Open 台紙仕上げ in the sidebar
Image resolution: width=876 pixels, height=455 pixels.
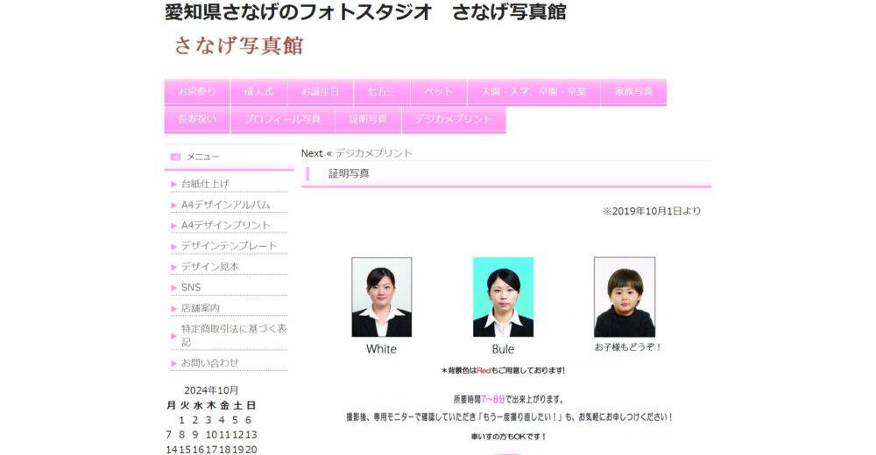tap(205, 184)
